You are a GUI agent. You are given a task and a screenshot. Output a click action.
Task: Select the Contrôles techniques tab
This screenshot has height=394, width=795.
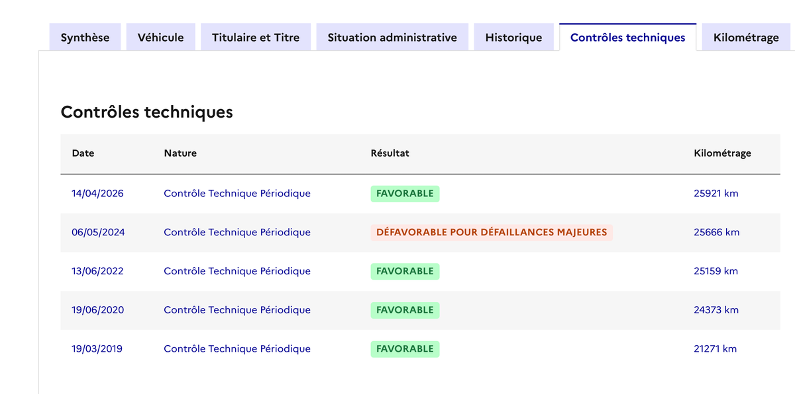coord(627,38)
